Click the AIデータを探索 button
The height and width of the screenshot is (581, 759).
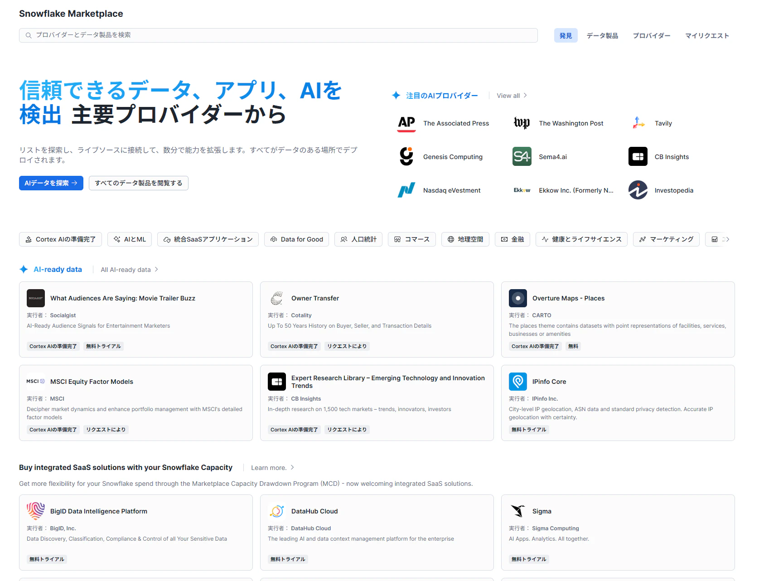(51, 183)
